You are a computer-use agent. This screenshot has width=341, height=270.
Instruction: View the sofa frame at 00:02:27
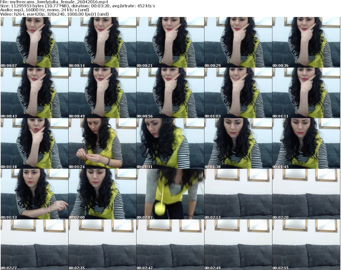pyautogui.click(x=34, y=245)
